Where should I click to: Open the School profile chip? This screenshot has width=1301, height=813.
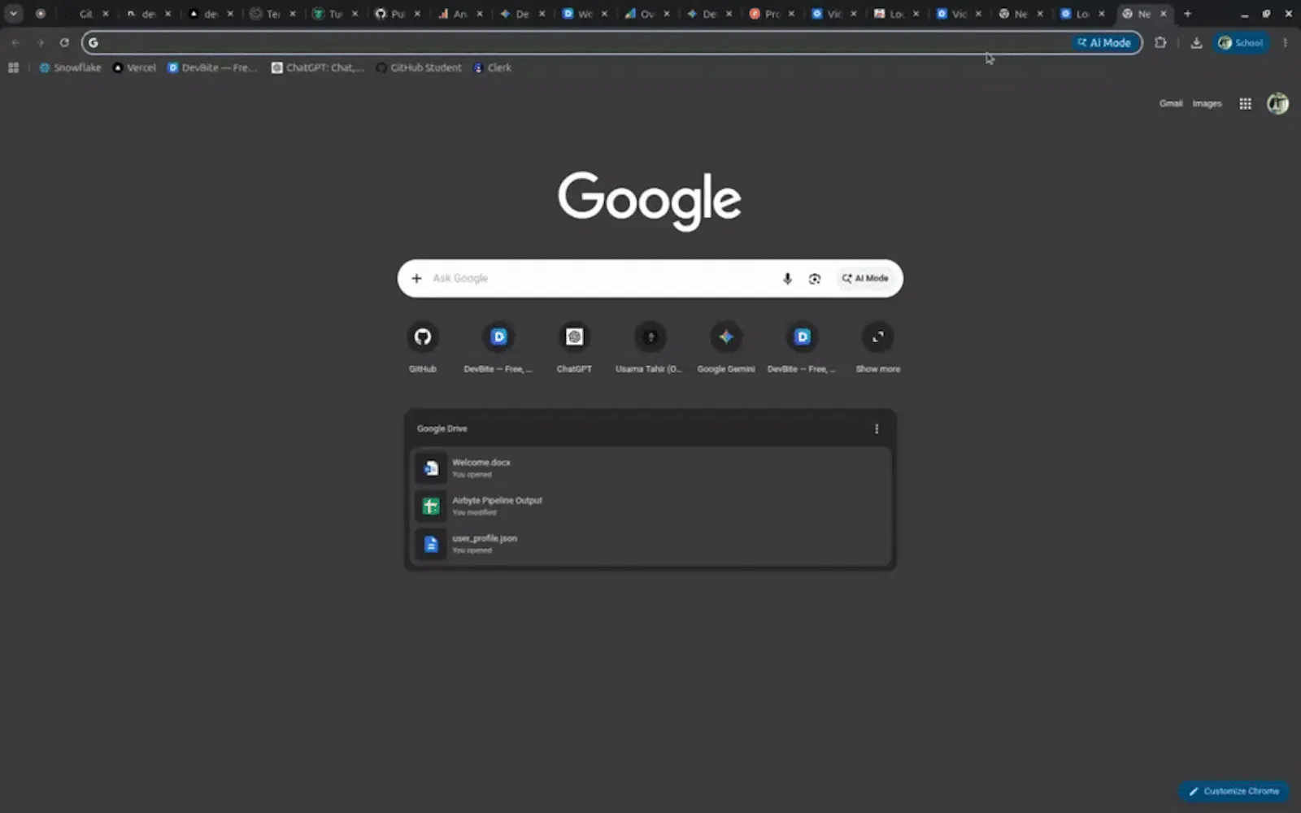(x=1241, y=42)
